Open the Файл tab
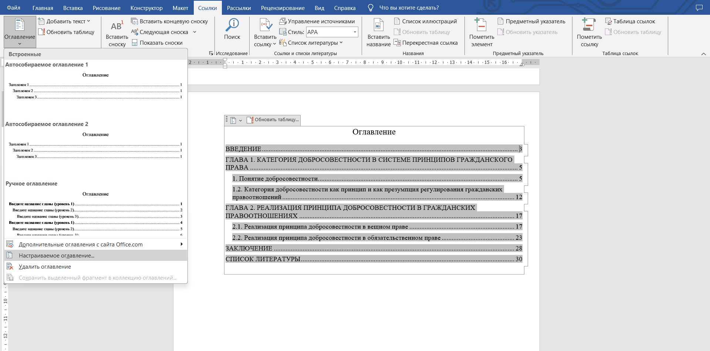 14,8
